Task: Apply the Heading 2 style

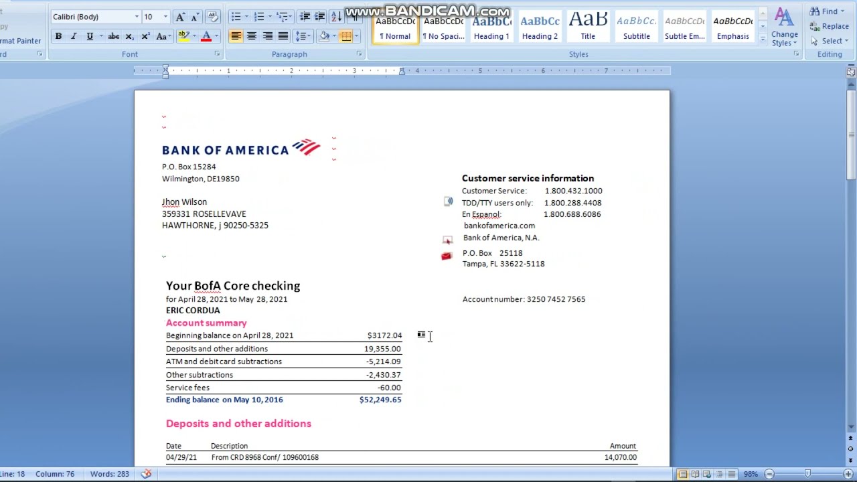Action: [540, 27]
